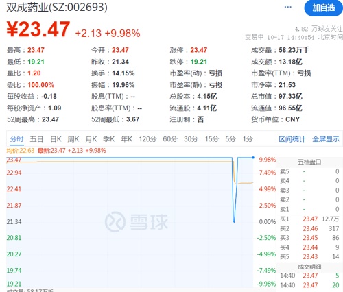343x292 pixels.
Task: Switch to 五日 chart tab
Action: [x=36, y=138]
